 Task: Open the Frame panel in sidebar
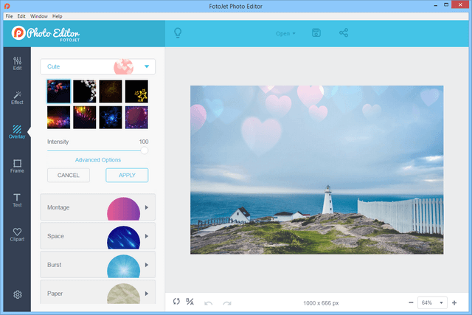click(x=17, y=165)
